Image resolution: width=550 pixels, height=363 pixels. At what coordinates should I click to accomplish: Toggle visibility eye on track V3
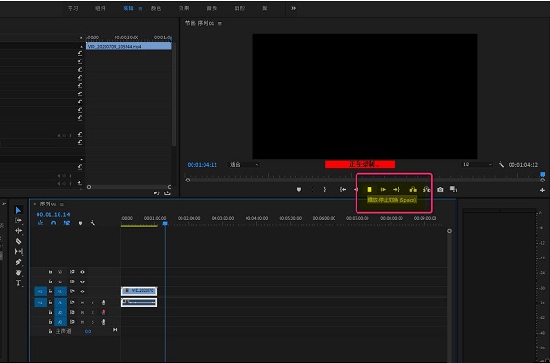82,272
